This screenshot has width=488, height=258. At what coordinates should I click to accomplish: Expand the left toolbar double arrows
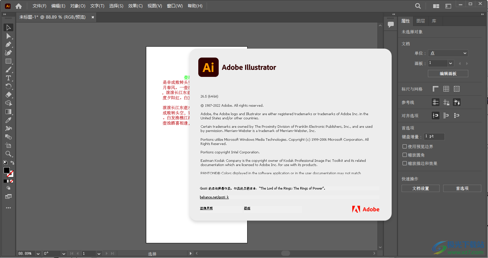[x=5, y=14]
